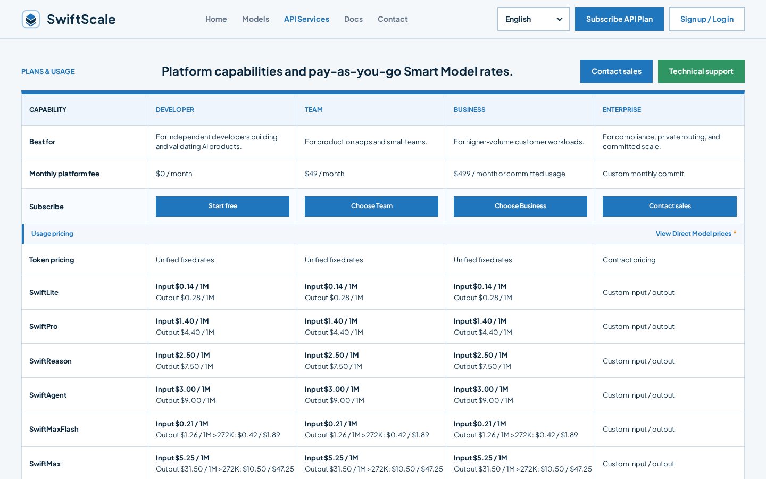
Task: Click the page heading about Smart Model rates
Action: 337,71
